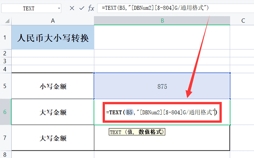Click the 小写金额 label cell
Viewport: 254px width, 158px height.
click(53, 86)
